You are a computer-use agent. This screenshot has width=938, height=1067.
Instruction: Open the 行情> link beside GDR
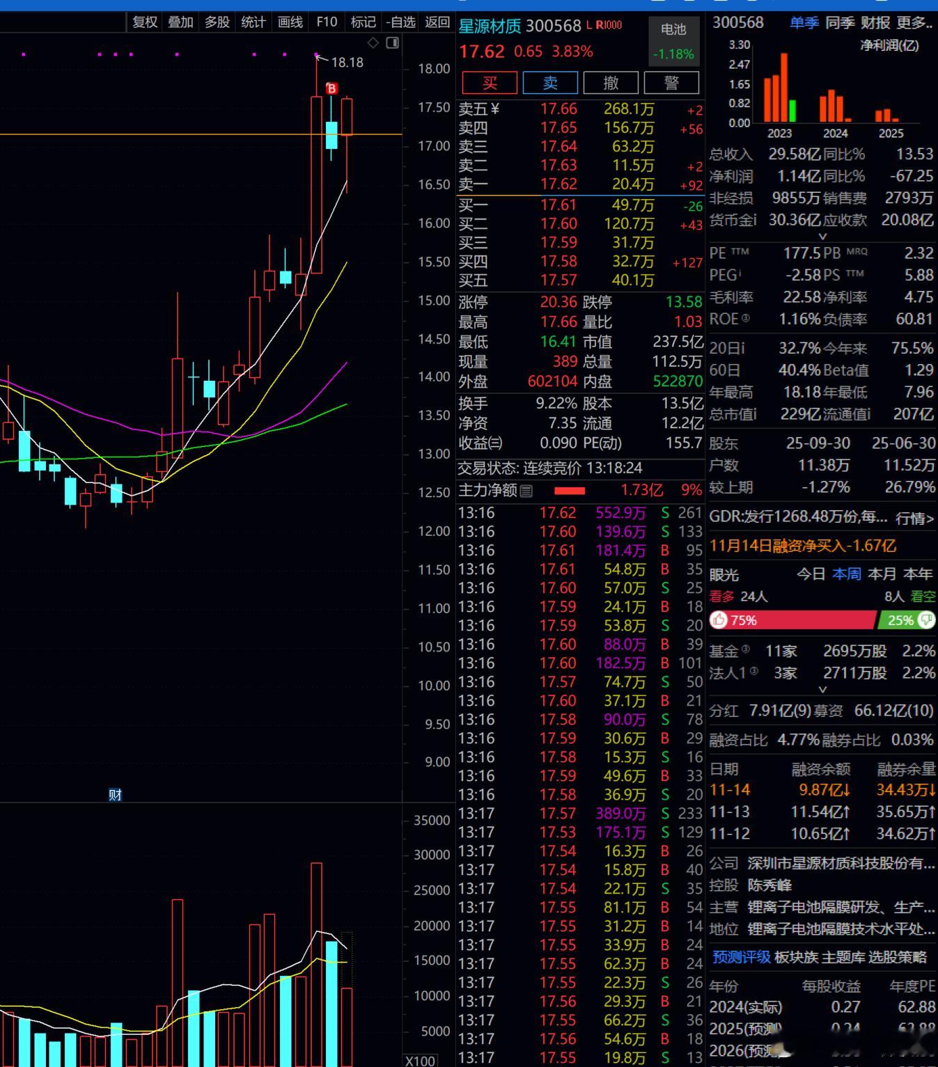914,518
